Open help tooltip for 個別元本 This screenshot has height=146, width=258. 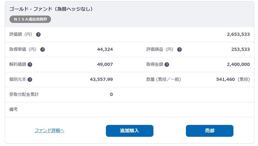(x=30, y=80)
